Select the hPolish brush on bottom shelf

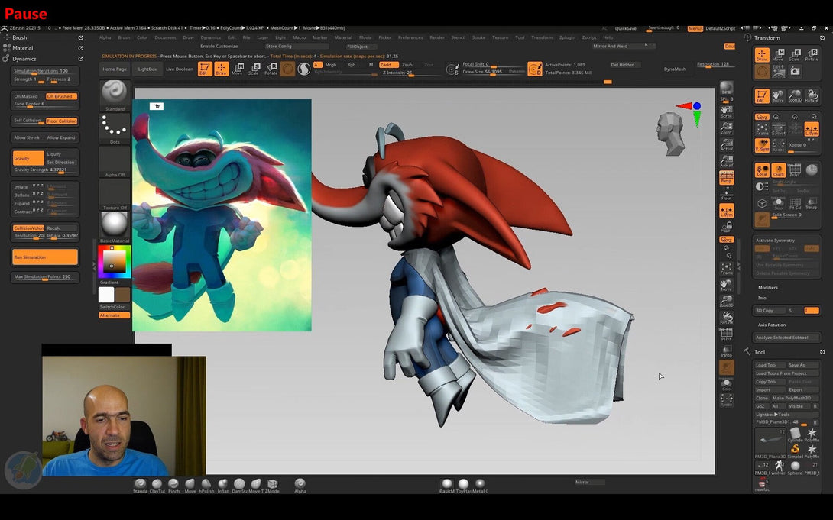click(206, 485)
